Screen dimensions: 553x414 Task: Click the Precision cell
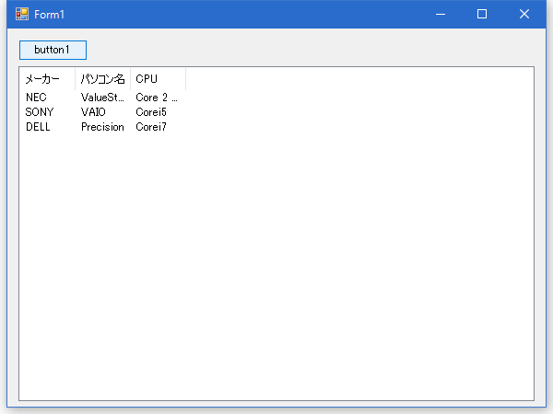102,127
